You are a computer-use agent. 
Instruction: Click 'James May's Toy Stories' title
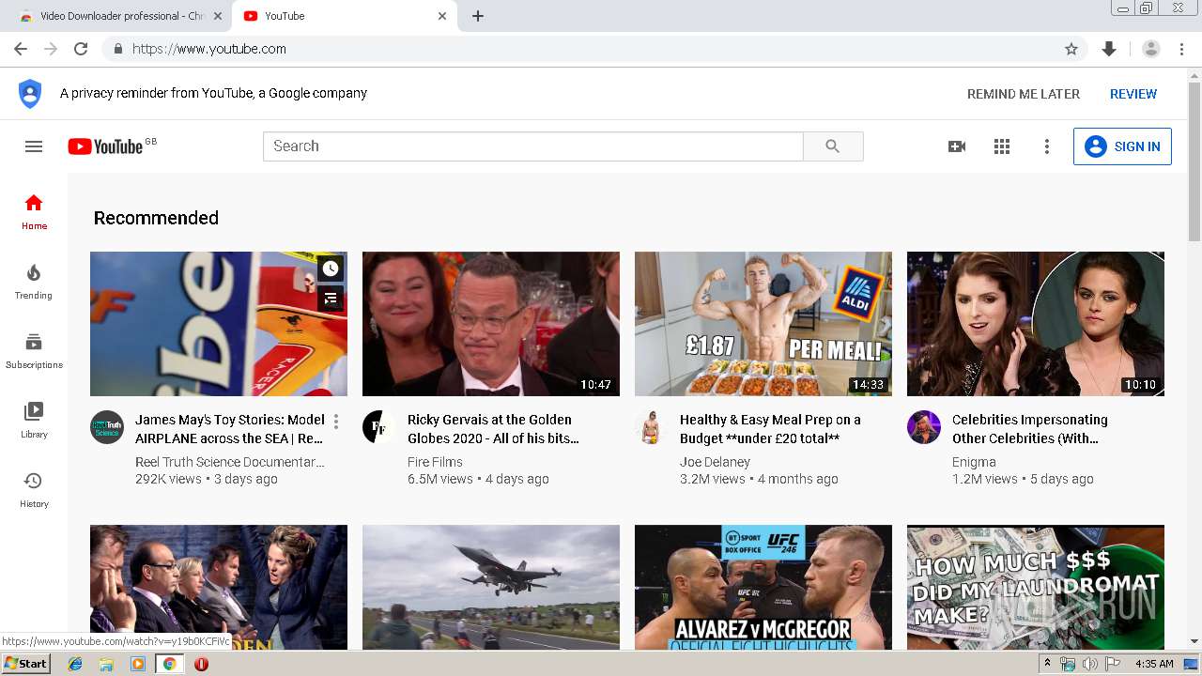(x=230, y=429)
